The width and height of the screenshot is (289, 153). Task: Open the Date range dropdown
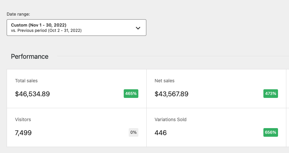tap(76, 28)
